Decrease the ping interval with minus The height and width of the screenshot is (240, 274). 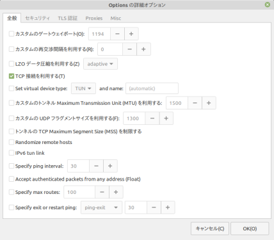tap(96, 166)
